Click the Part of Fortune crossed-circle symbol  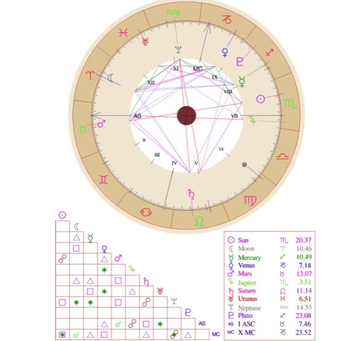tap(244, 165)
